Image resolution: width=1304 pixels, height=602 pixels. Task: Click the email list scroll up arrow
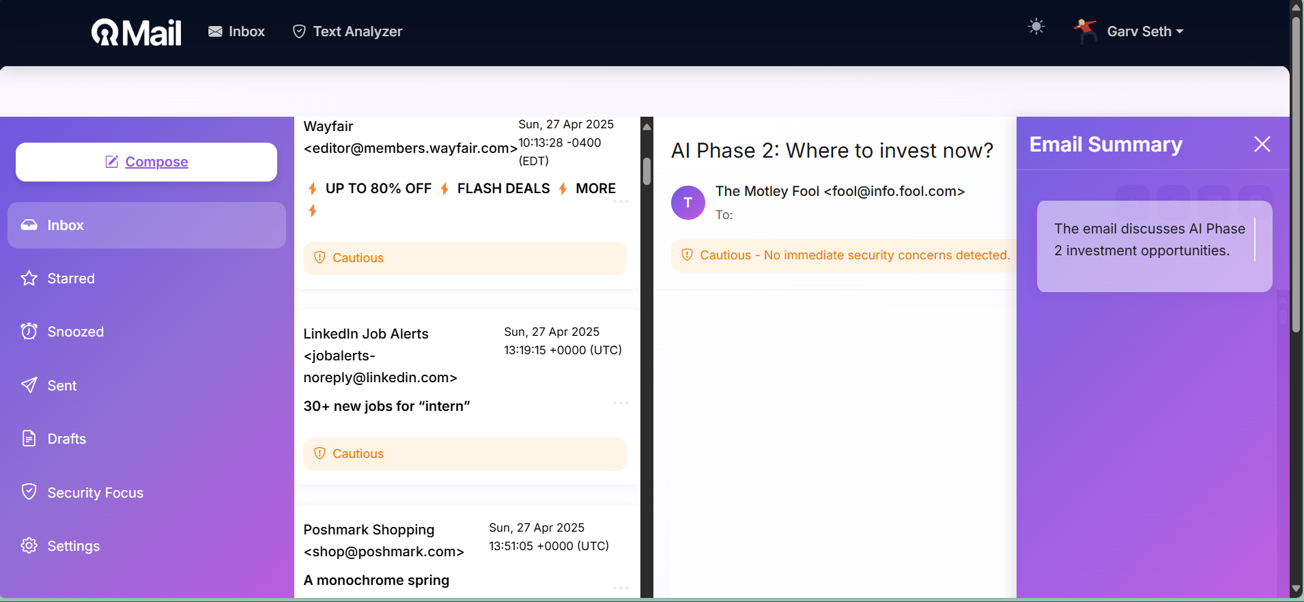(x=647, y=126)
